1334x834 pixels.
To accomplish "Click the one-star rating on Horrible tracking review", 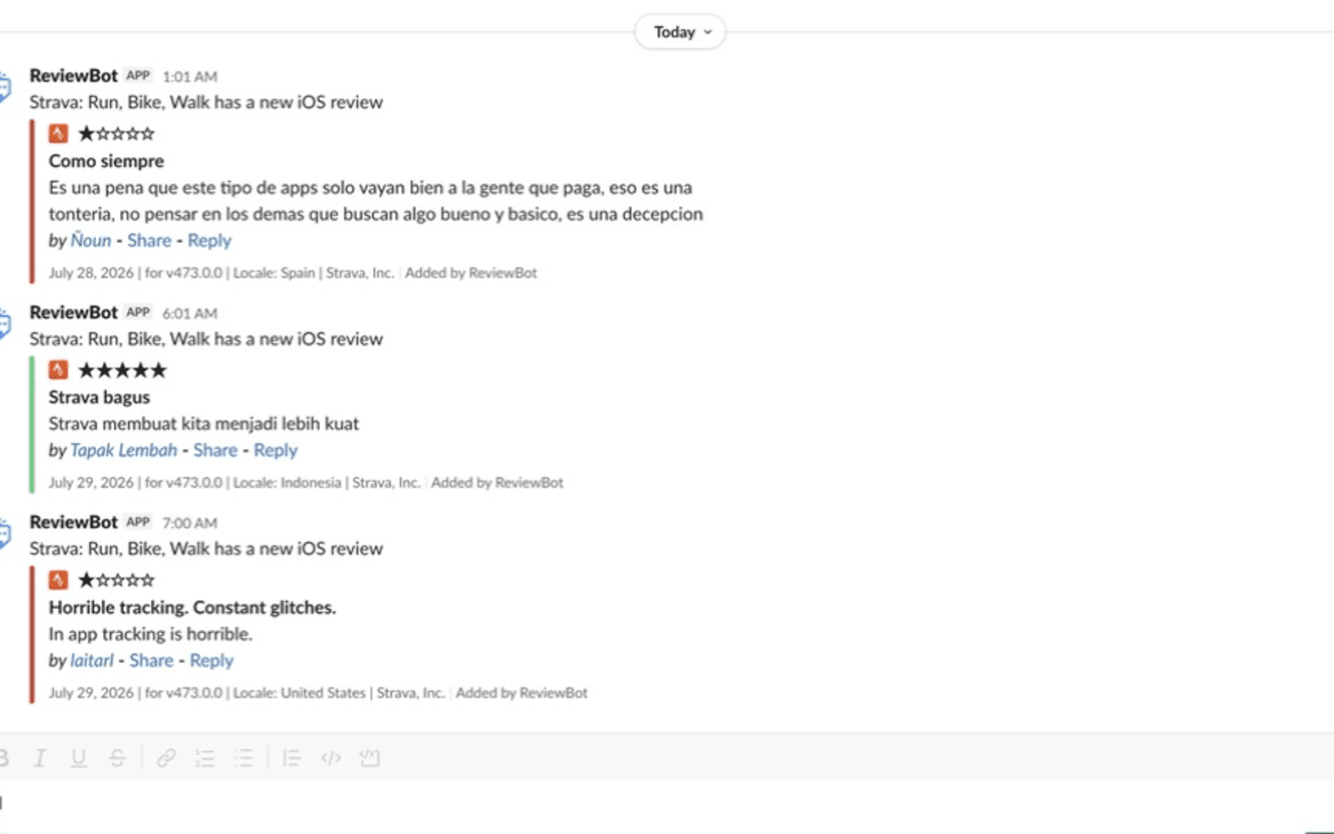I will point(116,580).
